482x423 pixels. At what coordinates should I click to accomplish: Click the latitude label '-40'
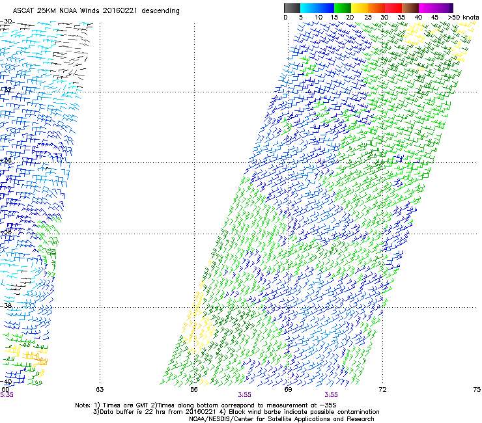coord(6,382)
